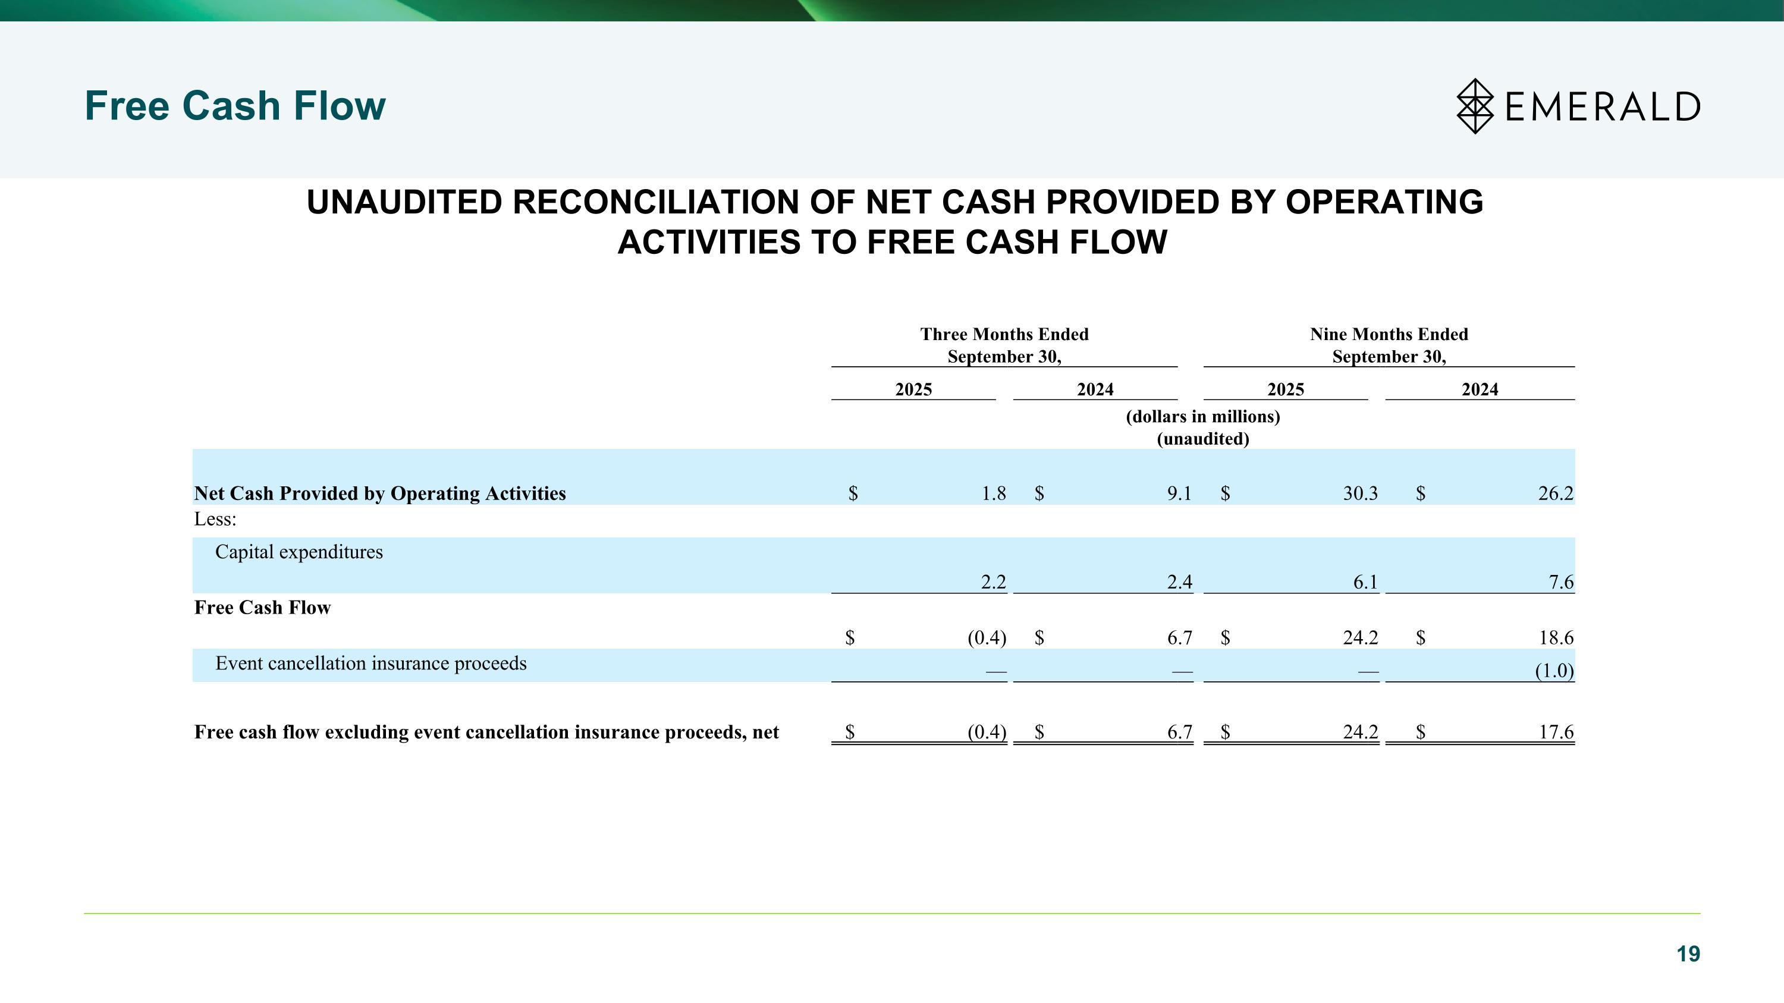Click the Capital expenditures row label
1784x1003 pixels.
pyautogui.click(x=299, y=552)
